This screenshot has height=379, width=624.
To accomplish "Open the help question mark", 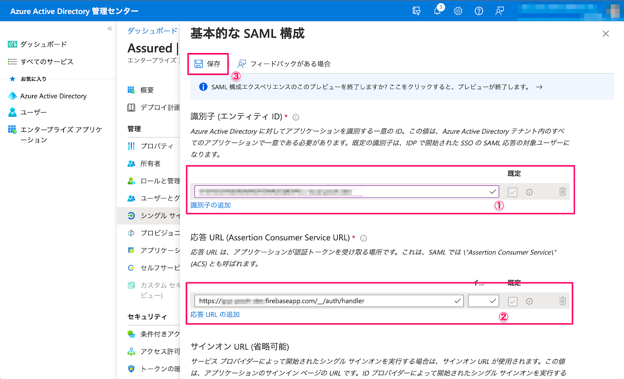I will click(479, 11).
